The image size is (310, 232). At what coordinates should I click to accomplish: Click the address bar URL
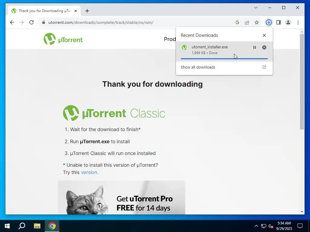(101, 22)
